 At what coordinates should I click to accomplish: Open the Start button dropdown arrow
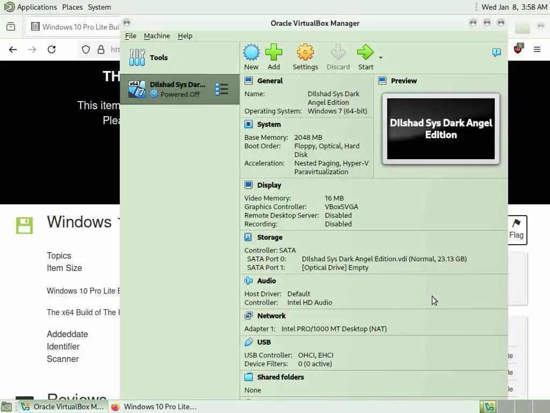click(381, 58)
